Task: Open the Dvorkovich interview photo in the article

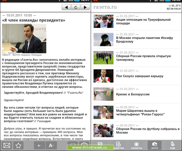Action: [24, 38]
